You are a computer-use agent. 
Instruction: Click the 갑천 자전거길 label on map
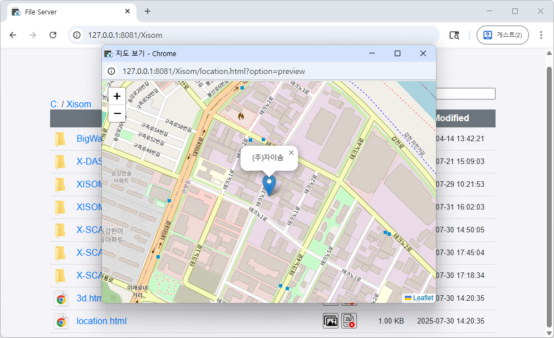(x=415, y=144)
